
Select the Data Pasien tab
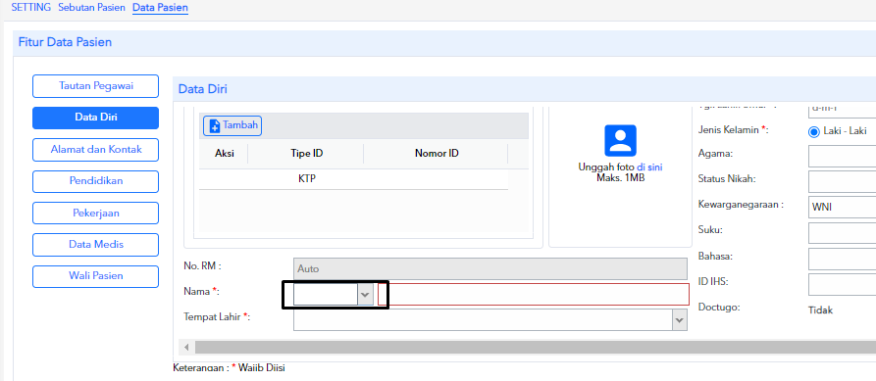(x=160, y=8)
